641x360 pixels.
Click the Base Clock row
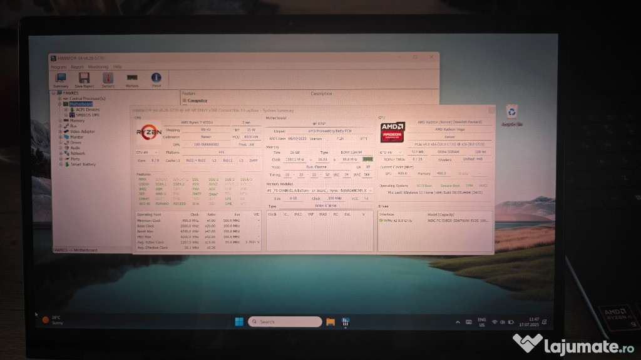pyautogui.click(x=198, y=226)
